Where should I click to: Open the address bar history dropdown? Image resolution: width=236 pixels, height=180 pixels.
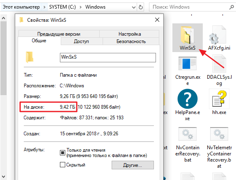point(133,7)
